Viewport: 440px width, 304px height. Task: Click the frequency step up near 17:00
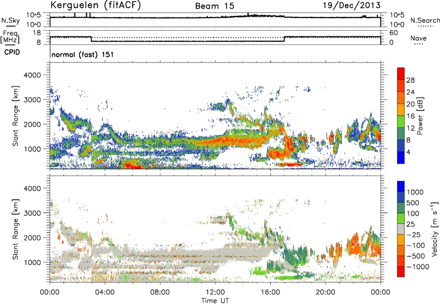pyautogui.click(x=284, y=39)
